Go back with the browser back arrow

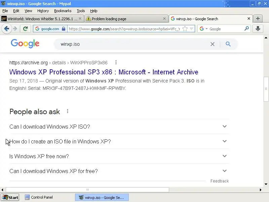[x=7, y=29]
